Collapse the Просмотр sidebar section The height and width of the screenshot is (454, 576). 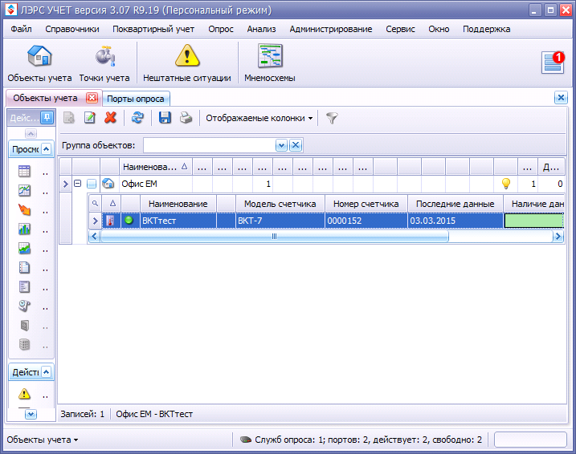[x=47, y=149]
